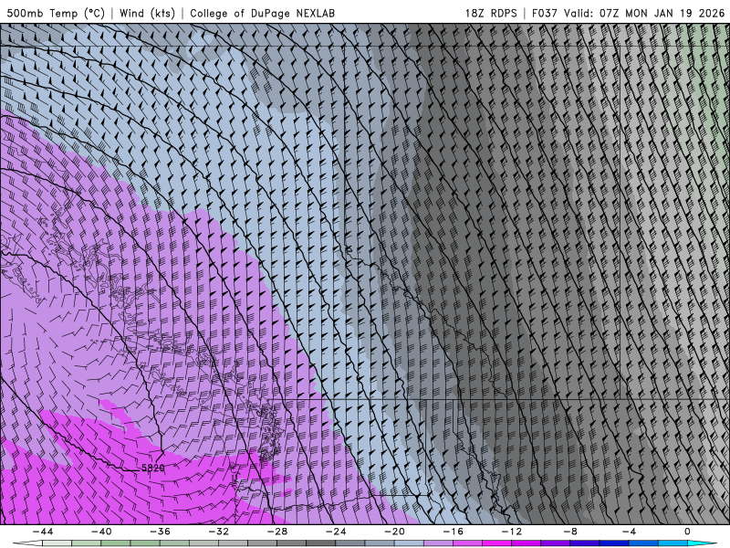The image size is (730, 548).
Task: Click the -8 color scale label
Action: pyautogui.click(x=569, y=532)
